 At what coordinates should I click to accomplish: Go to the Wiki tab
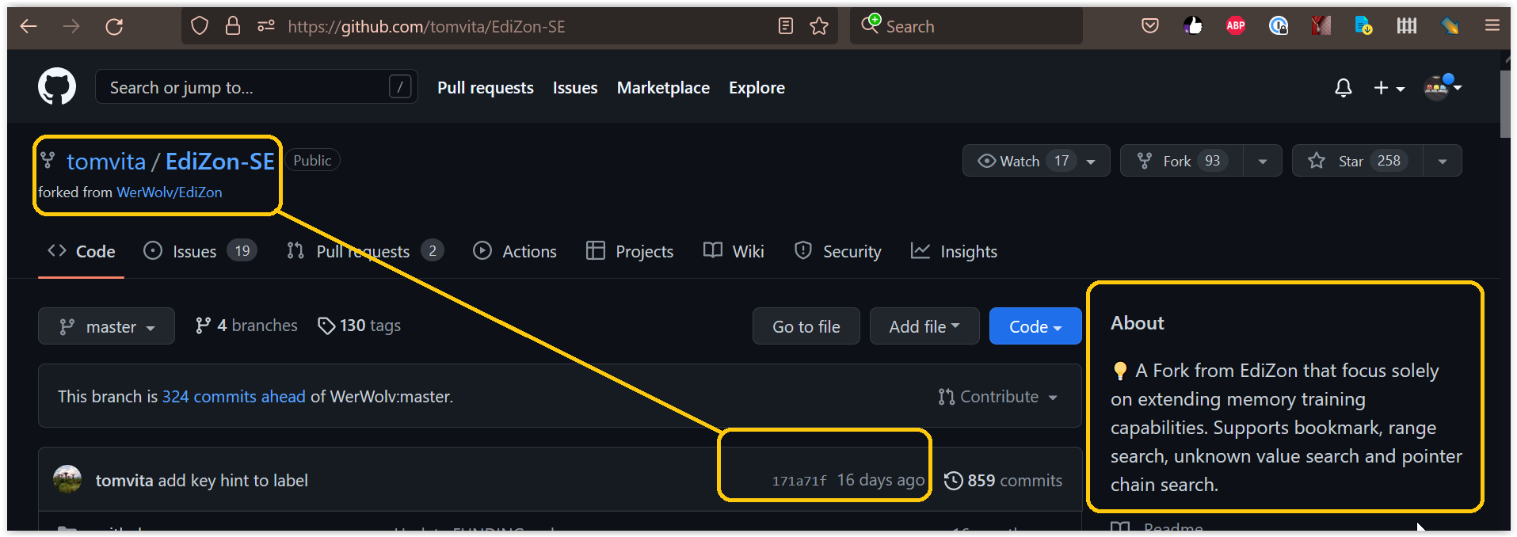(x=734, y=252)
